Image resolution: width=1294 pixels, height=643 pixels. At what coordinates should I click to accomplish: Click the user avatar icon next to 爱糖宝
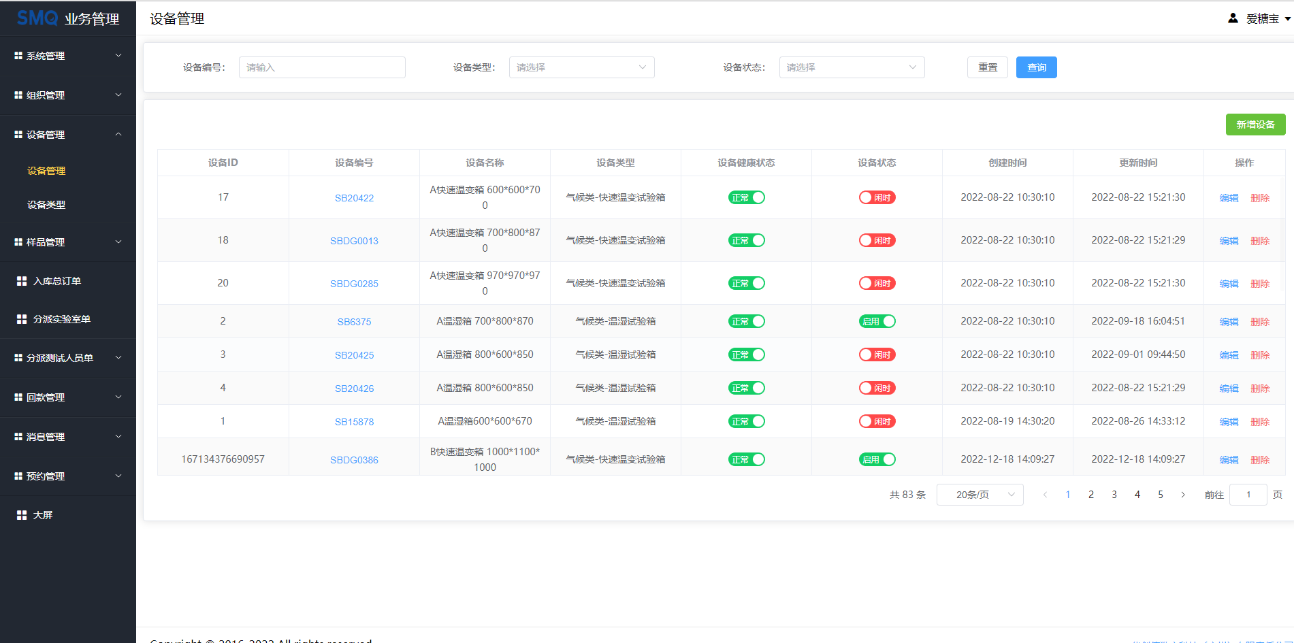(1233, 18)
